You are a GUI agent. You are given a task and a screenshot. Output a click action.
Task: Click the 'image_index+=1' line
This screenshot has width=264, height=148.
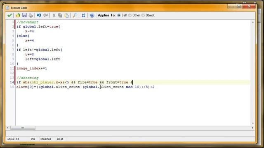click(x=32, y=69)
